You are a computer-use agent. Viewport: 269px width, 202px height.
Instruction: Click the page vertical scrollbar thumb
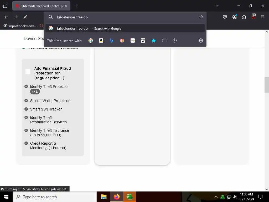267,85
